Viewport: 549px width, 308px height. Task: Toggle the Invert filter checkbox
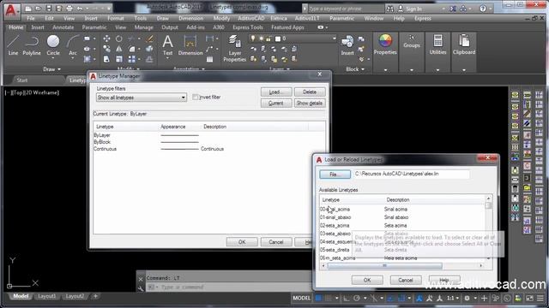pos(196,97)
